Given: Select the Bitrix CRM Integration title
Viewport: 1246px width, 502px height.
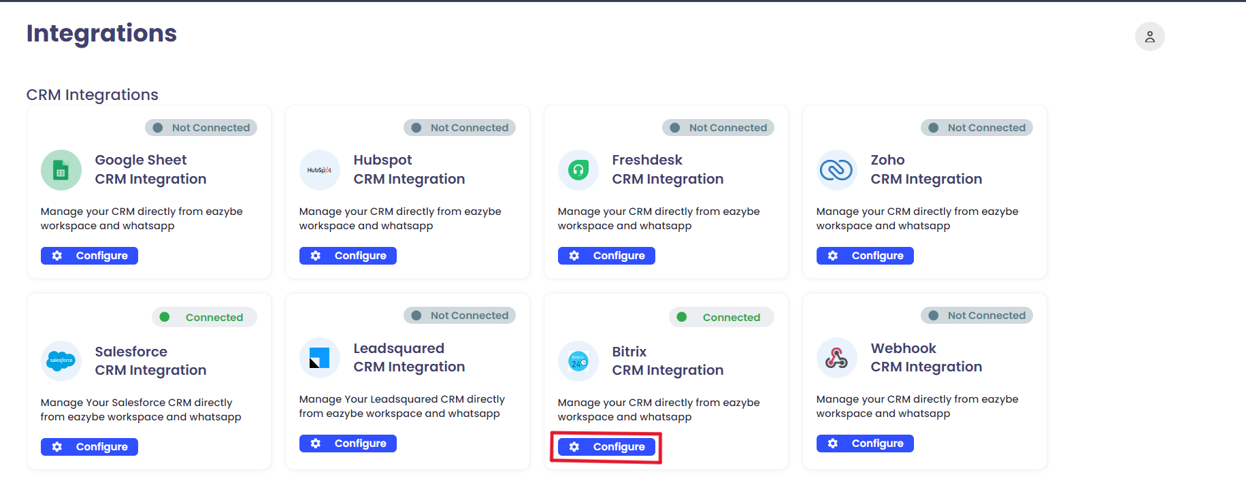Looking at the screenshot, I should 668,361.
